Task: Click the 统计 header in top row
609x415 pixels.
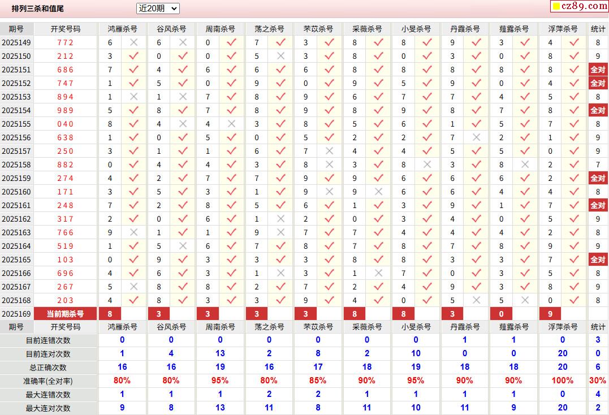Action: 598,29
